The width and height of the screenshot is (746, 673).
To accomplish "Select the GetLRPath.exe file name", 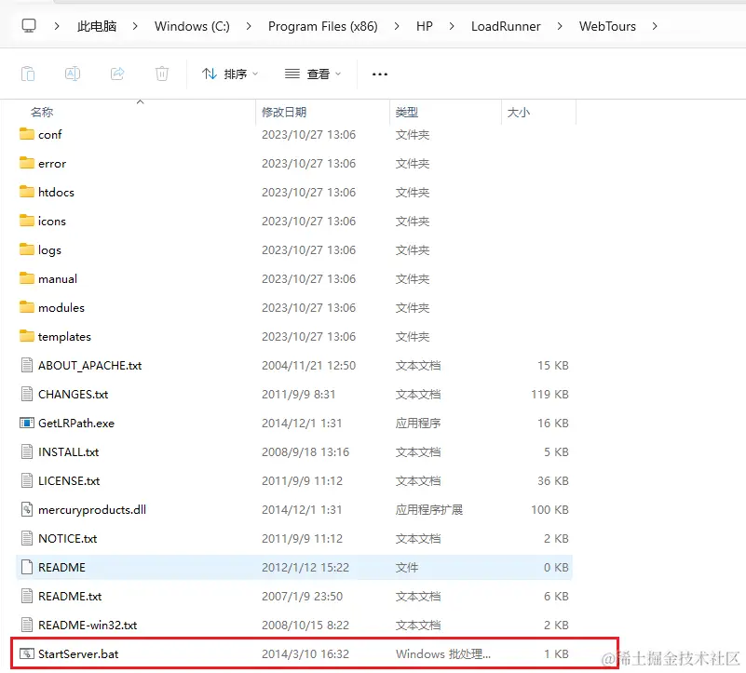I will tap(76, 424).
